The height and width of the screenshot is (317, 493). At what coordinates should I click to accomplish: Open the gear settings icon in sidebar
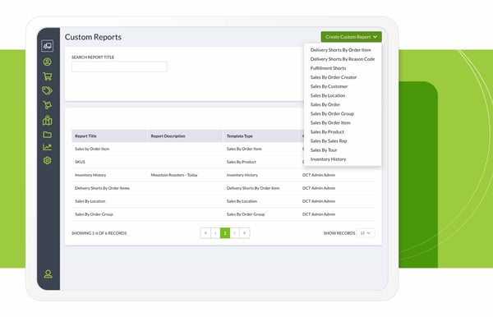pyautogui.click(x=47, y=160)
